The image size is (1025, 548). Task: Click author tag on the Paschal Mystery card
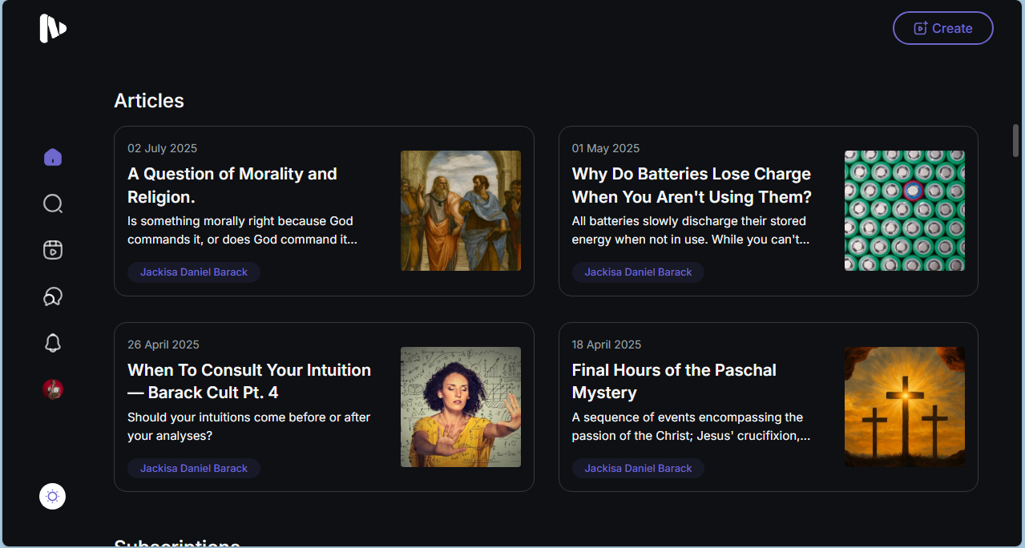[x=638, y=469]
